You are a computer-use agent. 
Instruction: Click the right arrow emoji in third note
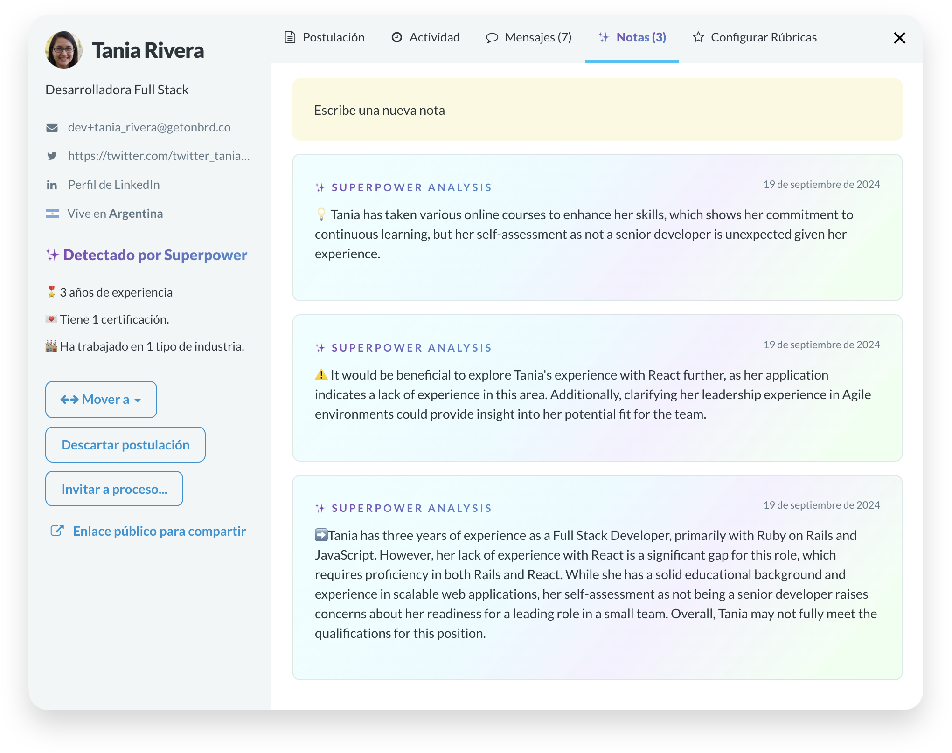pyautogui.click(x=321, y=535)
